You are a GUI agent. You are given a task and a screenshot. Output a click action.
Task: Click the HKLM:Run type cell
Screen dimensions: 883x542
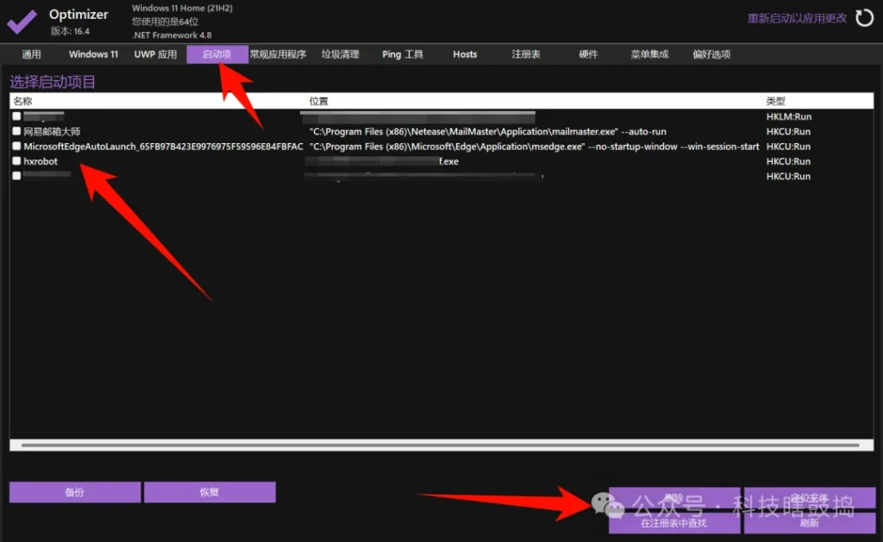click(789, 116)
